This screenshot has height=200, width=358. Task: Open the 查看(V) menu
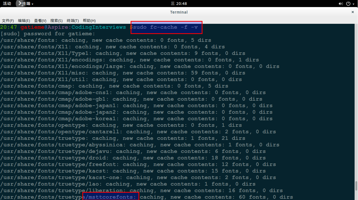pos(40,21)
